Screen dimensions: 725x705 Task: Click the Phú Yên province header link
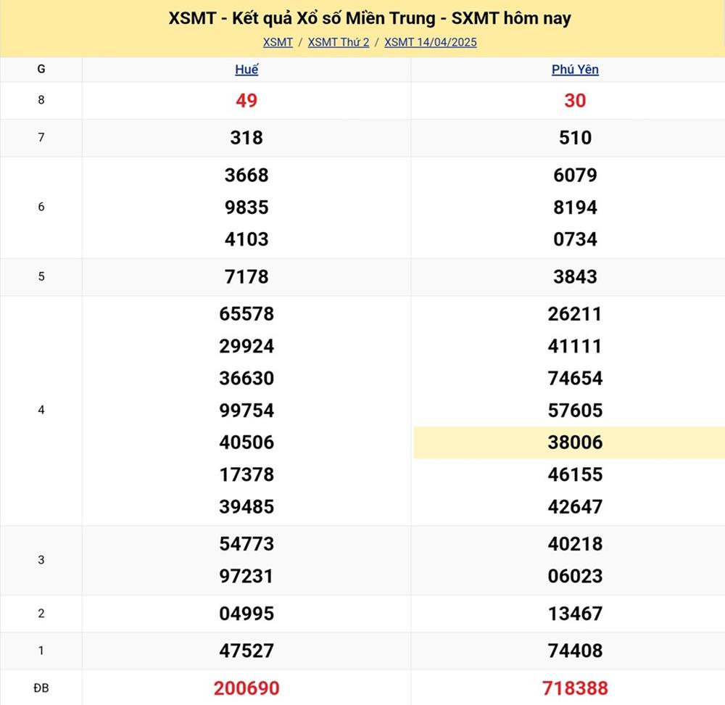pos(575,70)
